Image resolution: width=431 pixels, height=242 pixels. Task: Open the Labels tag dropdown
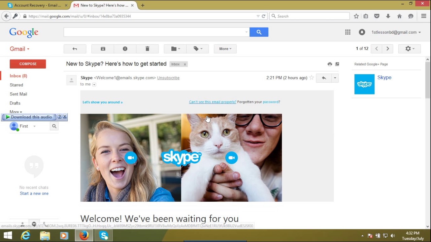coord(197,49)
